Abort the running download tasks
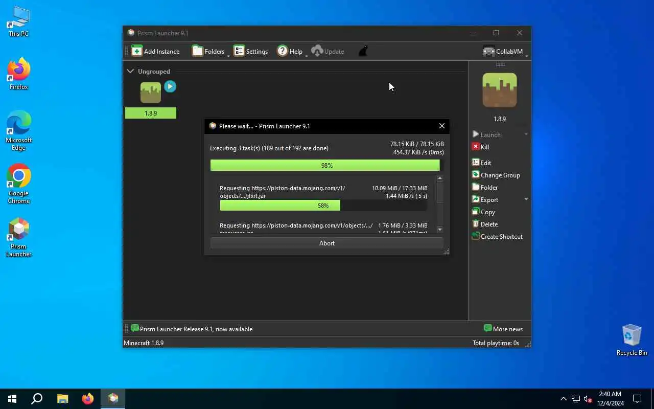 [327, 243]
